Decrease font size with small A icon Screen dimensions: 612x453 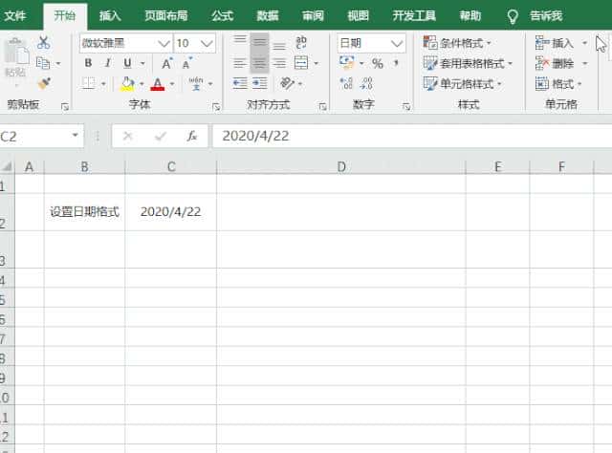point(187,63)
